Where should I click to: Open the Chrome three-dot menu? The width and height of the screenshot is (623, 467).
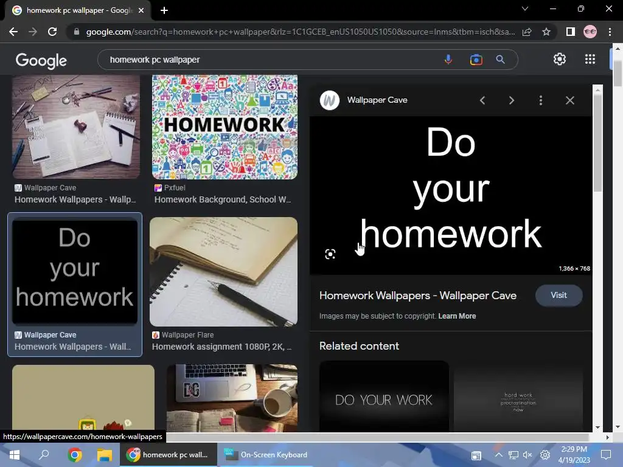click(x=610, y=32)
